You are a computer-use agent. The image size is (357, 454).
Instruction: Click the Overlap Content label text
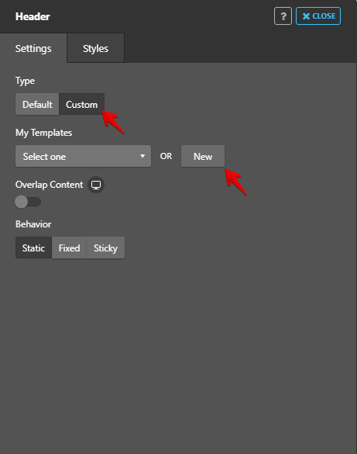tap(49, 185)
